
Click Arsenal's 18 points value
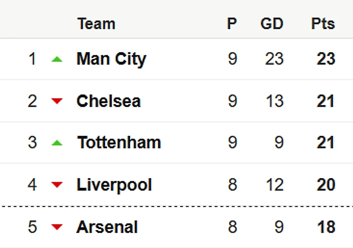pos(326,227)
